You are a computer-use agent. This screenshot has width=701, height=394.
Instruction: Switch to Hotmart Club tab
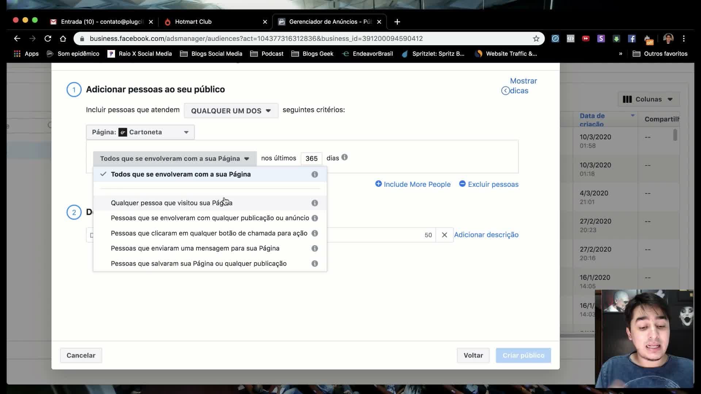pyautogui.click(x=215, y=22)
